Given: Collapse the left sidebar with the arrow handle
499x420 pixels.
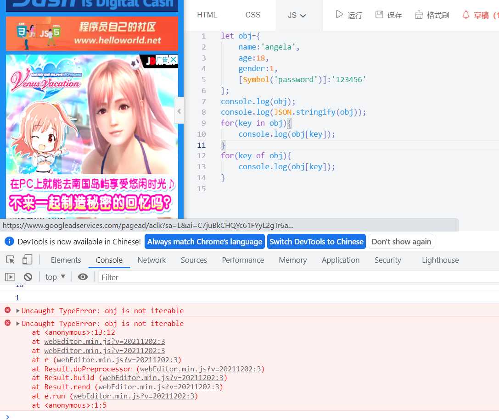Looking at the screenshot, I should click(179, 111).
